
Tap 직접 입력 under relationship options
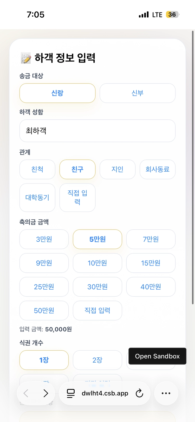[77, 198]
